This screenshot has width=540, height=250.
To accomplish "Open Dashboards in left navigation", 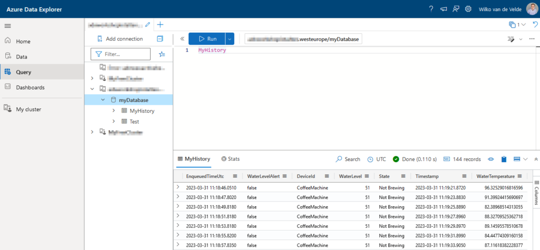I will tap(30, 87).
